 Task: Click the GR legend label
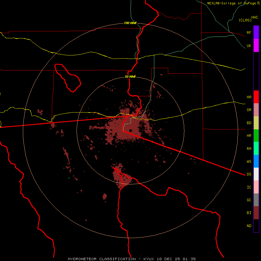[249, 110]
